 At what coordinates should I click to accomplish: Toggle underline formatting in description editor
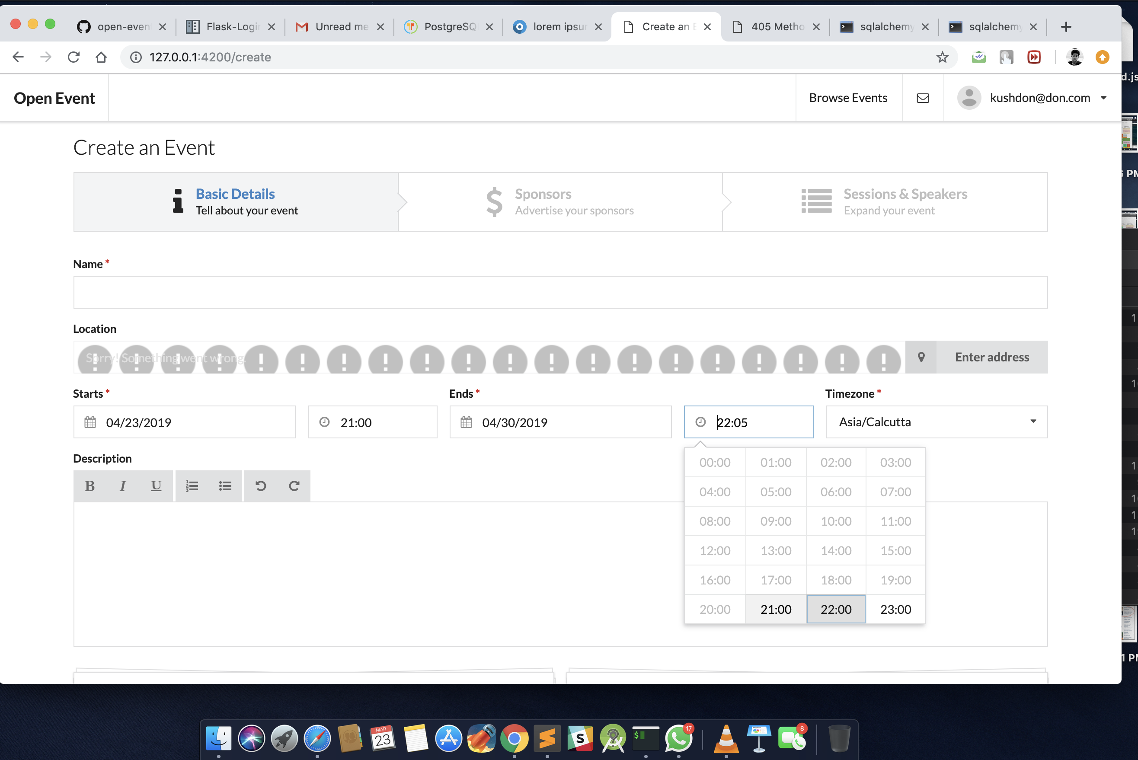pyautogui.click(x=156, y=485)
